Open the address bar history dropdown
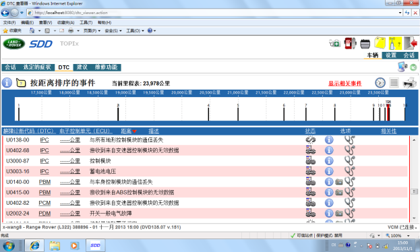This screenshot has width=420, height=252. [400, 13]
